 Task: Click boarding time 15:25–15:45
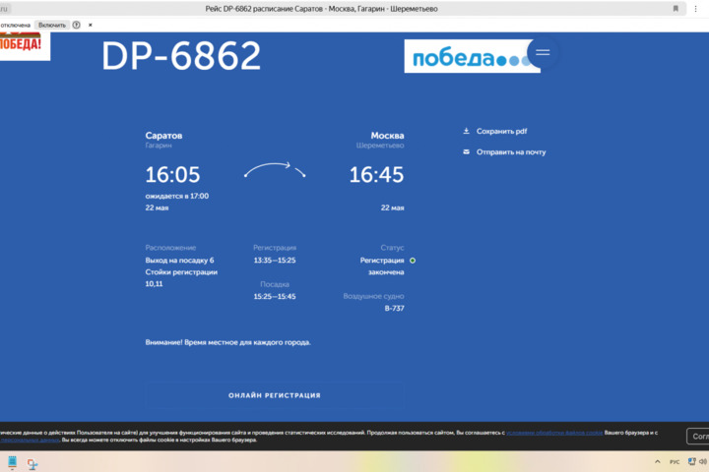tap(275, 297)
